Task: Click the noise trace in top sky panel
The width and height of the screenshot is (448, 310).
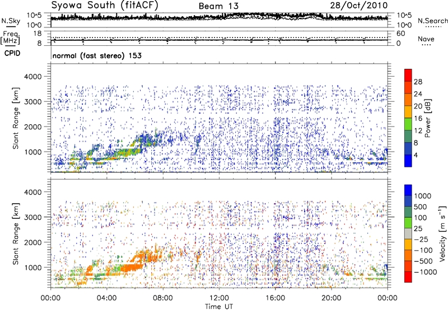Action: point(219,17)
